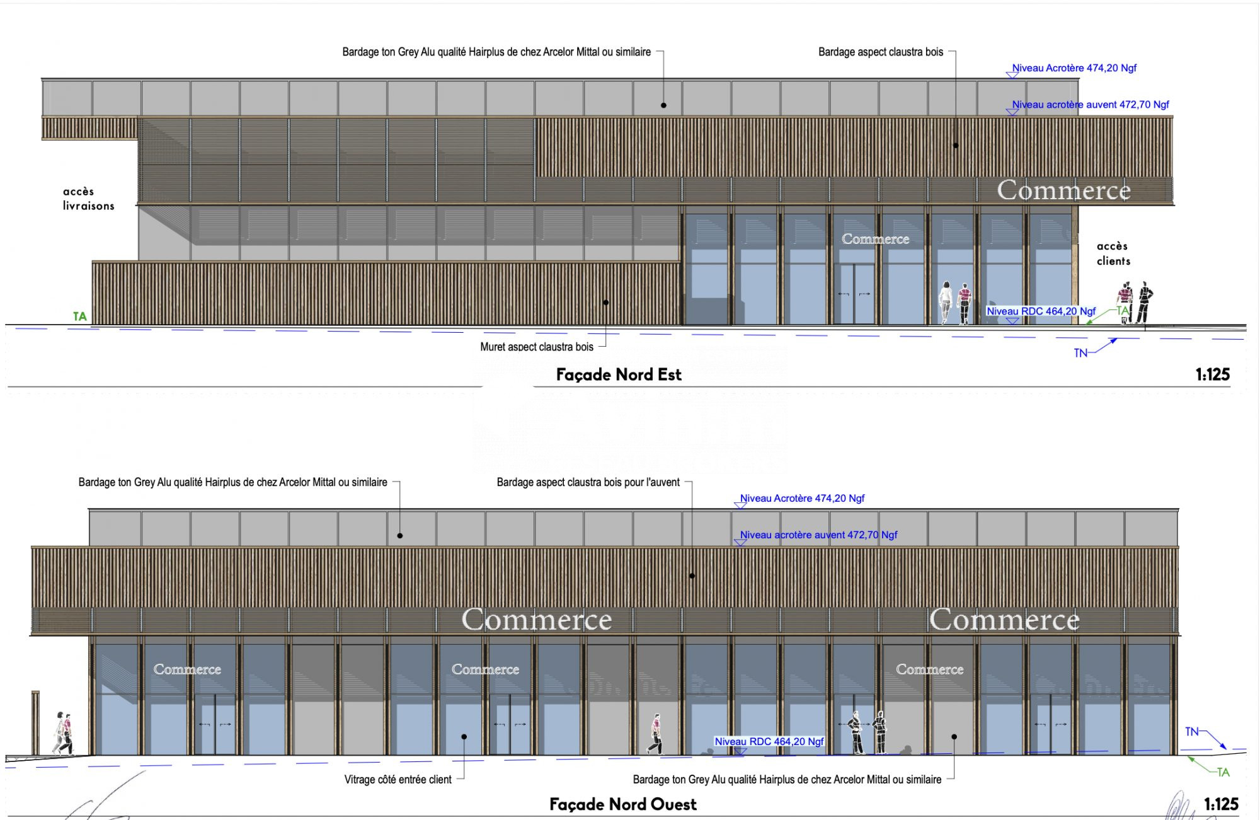Screen dimensions: 1260x820
Task: Click the Bardage aspect claustra bois pour l'auvent text
Action: click(588, 482)
